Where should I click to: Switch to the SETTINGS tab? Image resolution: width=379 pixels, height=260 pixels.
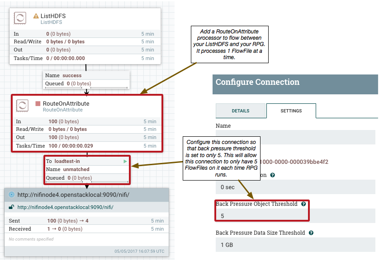click(291, 111)
